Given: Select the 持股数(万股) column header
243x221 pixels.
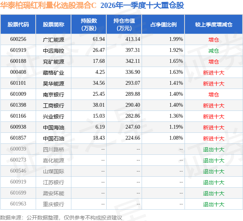Looking at the screenshot, I should 88,24.
